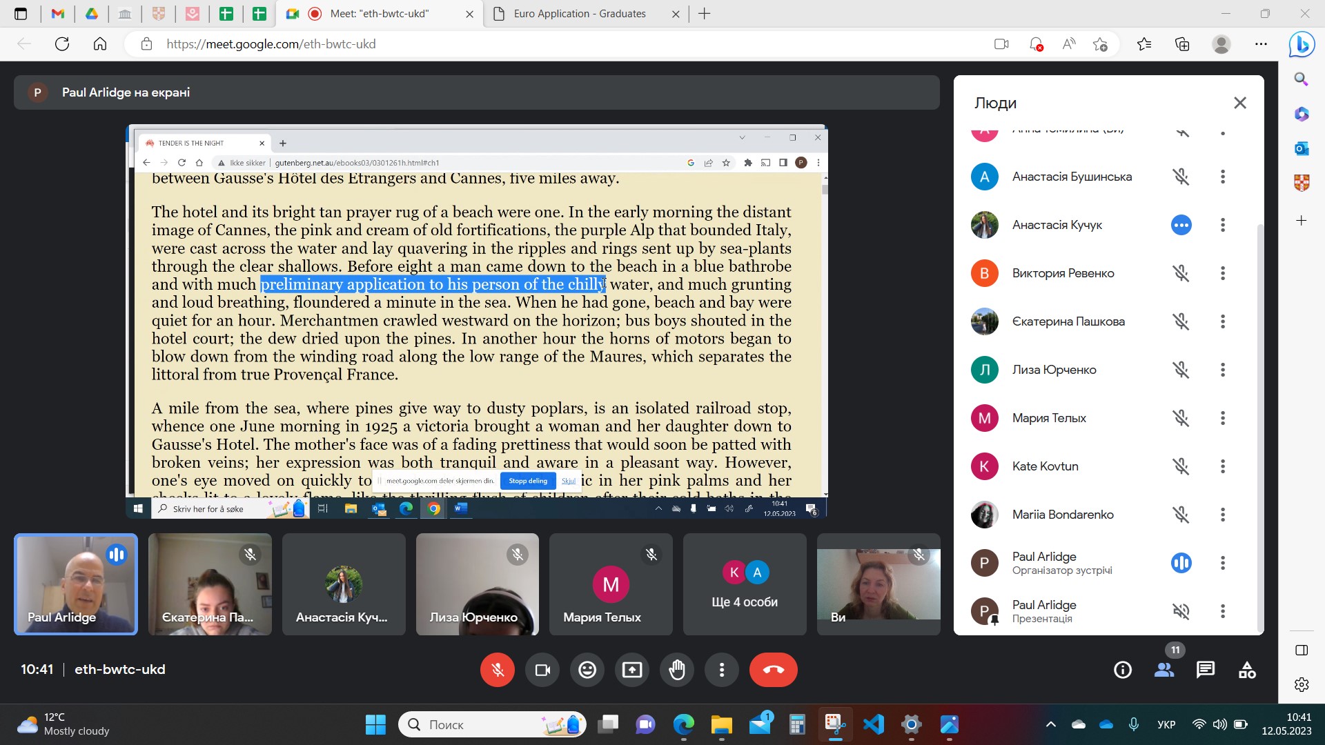Mute icon next to Єкатерина Пашкова
This screenshot has width=1325, height=745.
[x=1181, y=321]
